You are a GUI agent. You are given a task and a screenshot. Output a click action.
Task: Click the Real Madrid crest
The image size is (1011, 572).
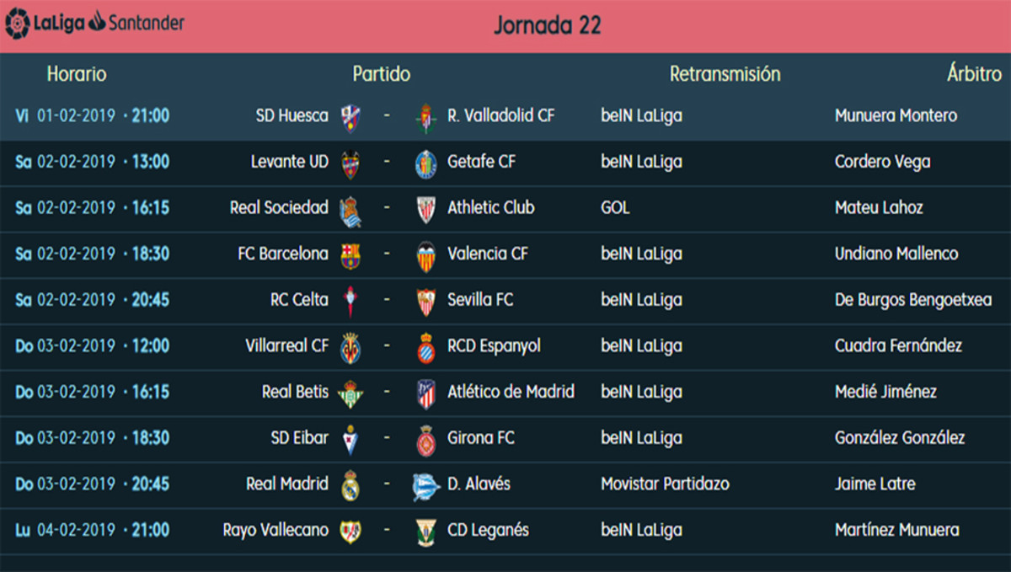350,486
